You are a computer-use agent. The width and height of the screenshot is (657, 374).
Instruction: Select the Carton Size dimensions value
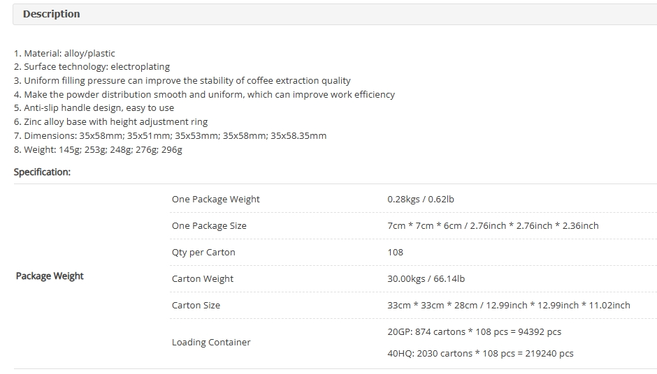[509, 305]
